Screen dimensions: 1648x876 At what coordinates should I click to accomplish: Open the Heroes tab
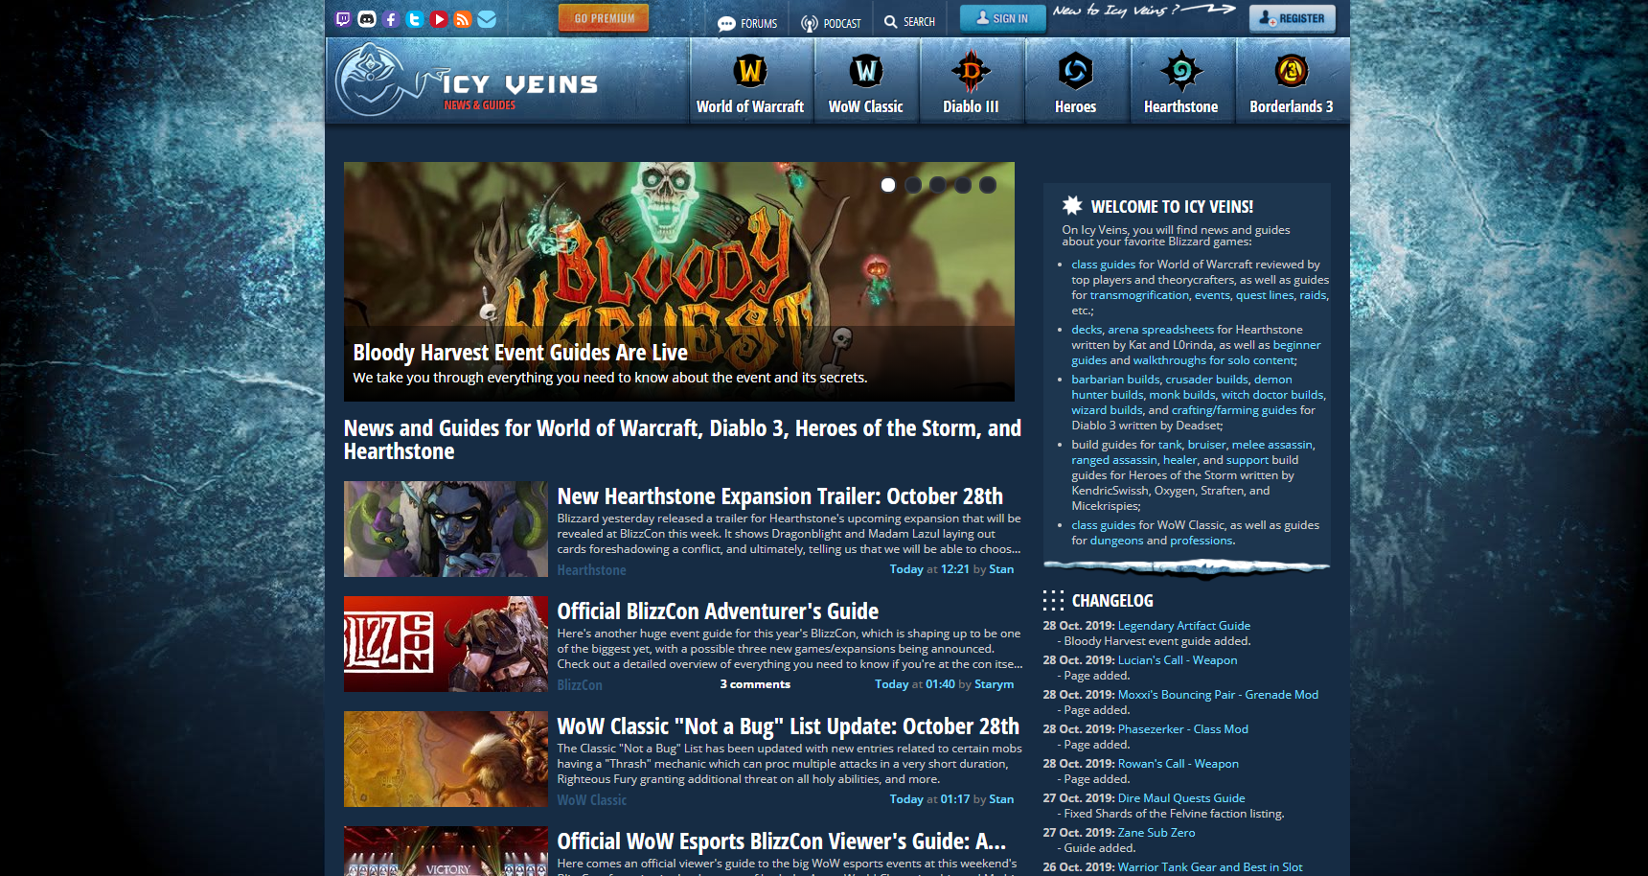tap(1076, 81)
